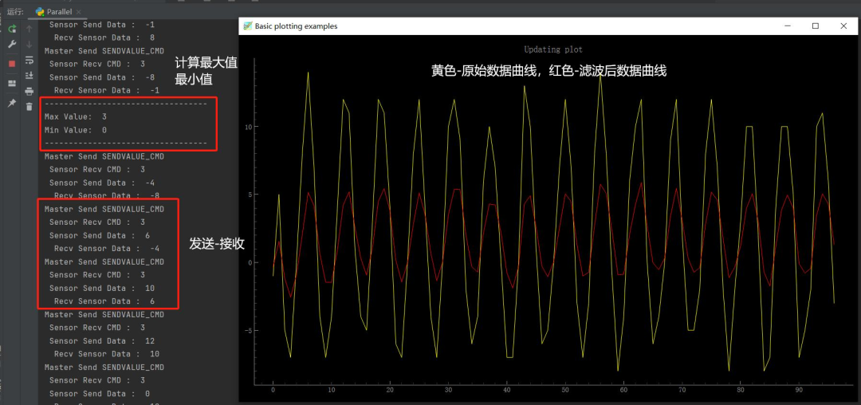Maximize the Basic plotting examples window
861x405 pixels.
pos(815,26)
